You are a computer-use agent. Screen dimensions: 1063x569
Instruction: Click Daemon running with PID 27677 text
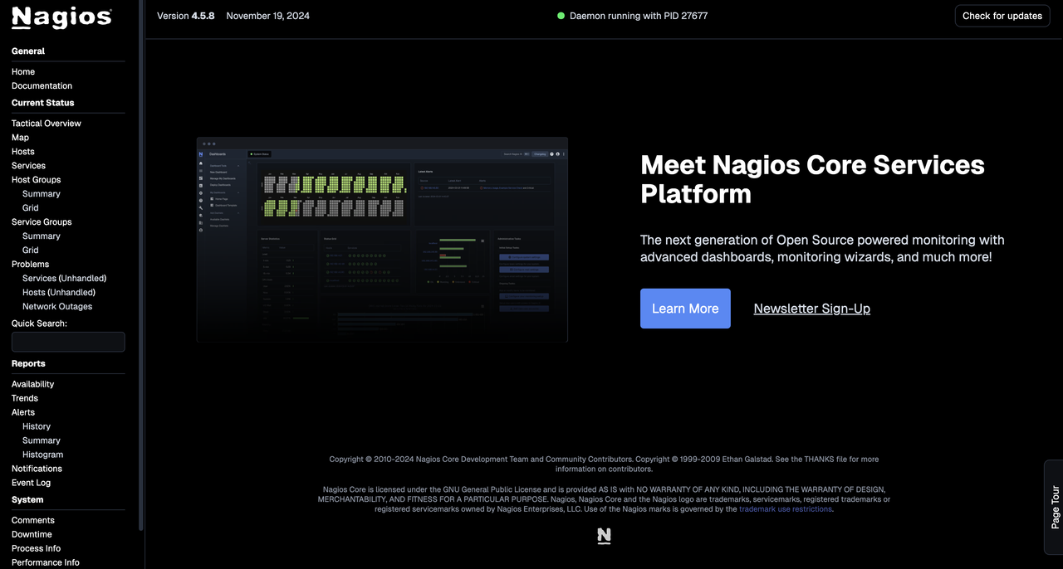[x=639, y=16]
